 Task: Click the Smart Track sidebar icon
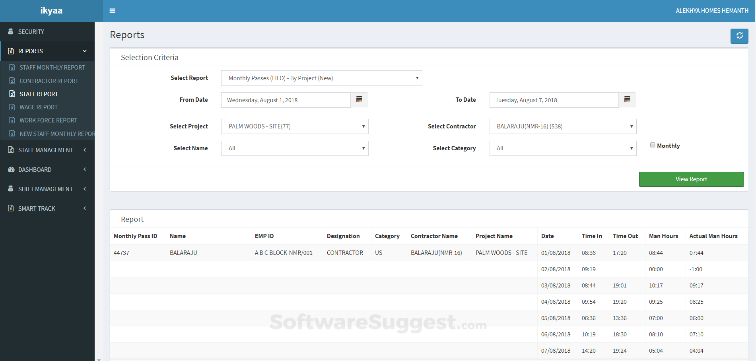(x=11, y=208)
